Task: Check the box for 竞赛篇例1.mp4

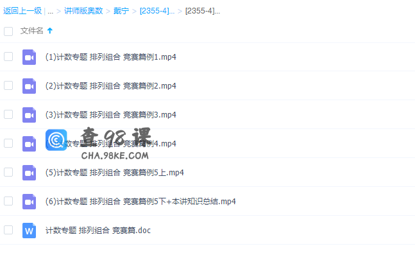Action: (8, 57)
